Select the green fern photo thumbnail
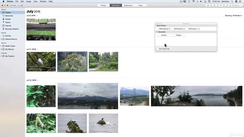This screenshot has width=244, height=137. [41, 96]
